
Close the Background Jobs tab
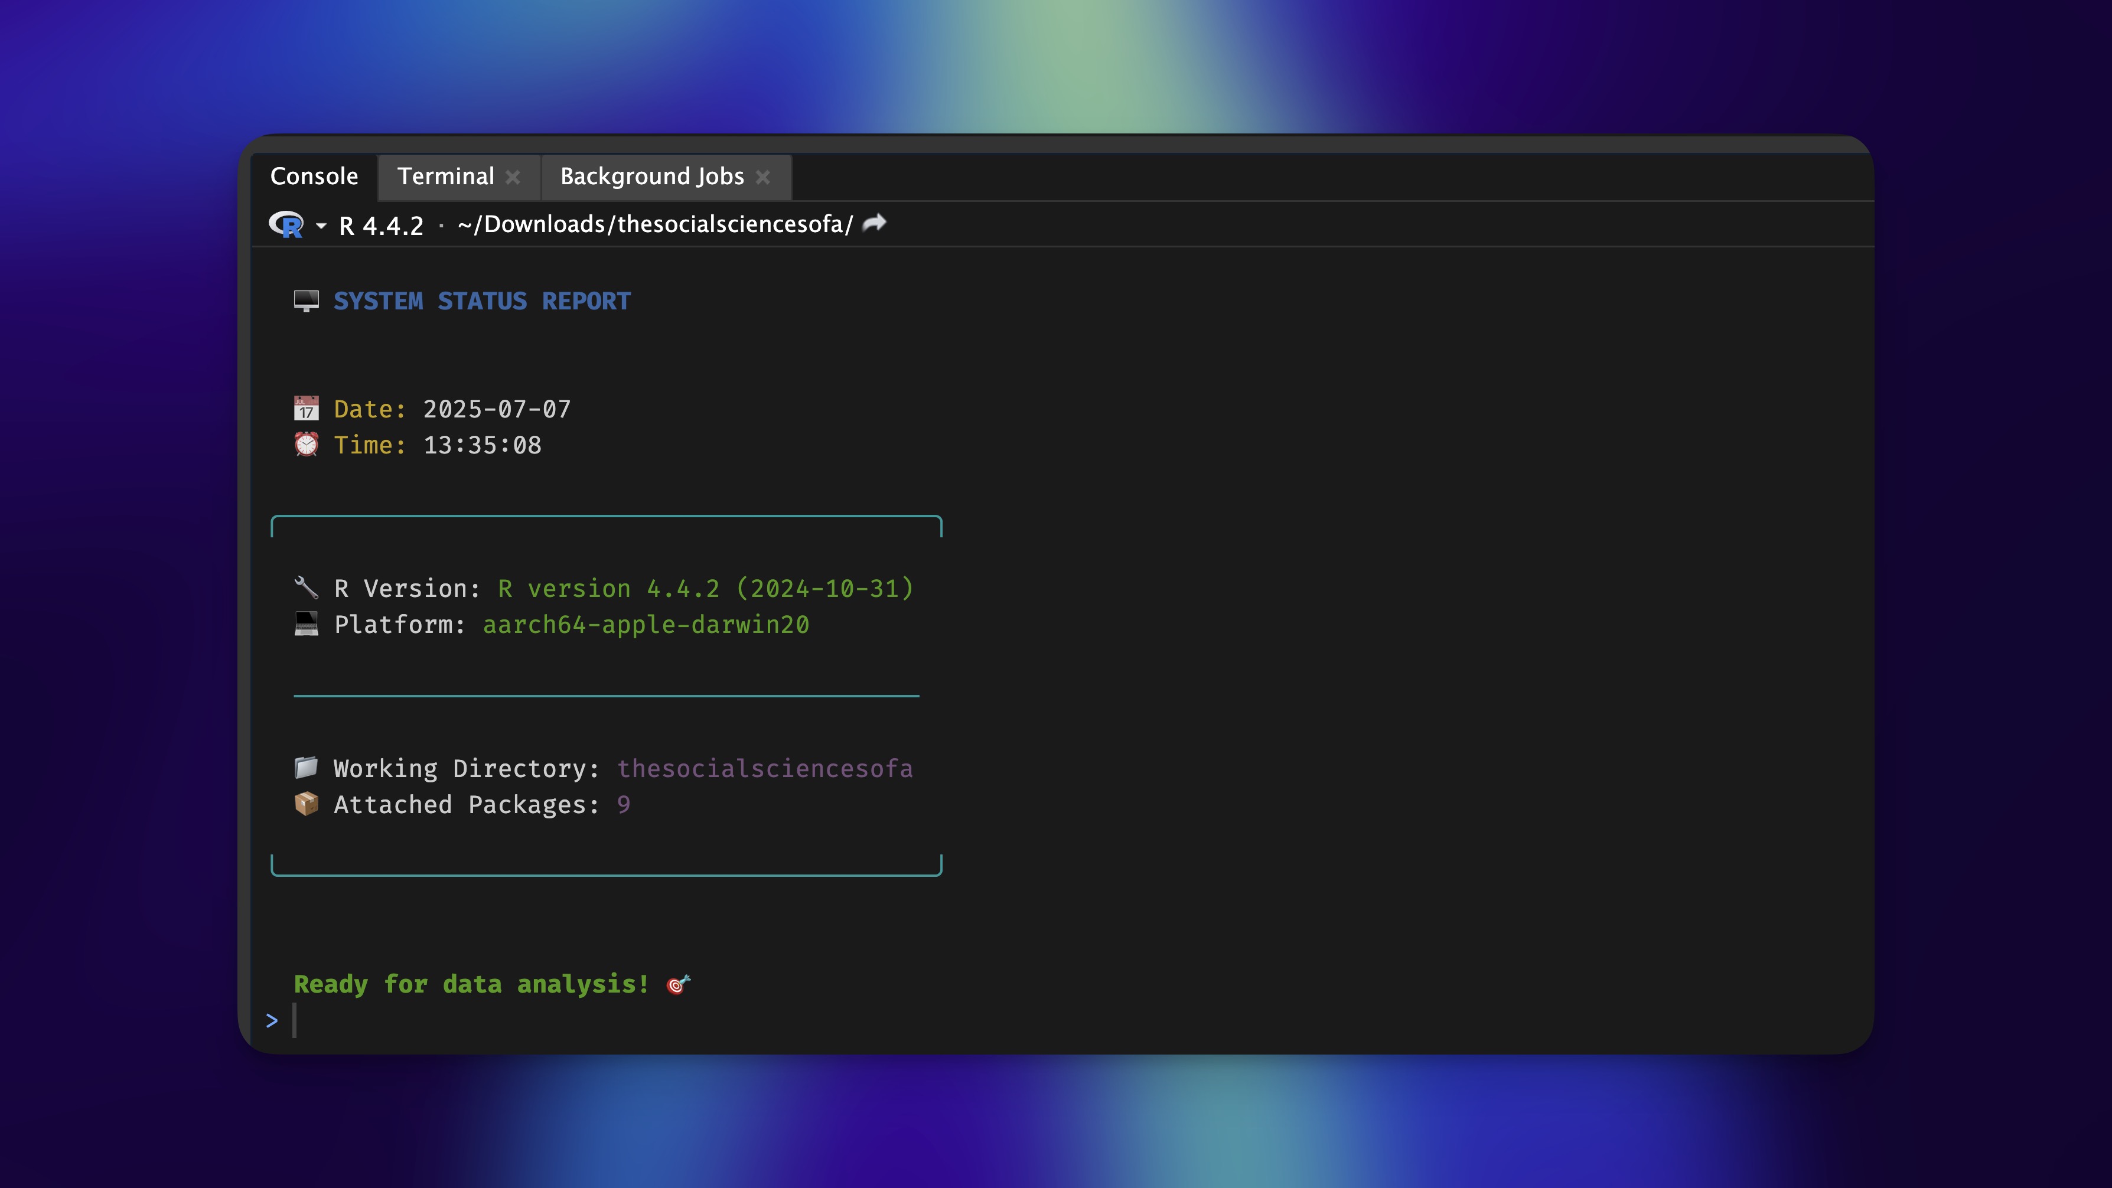click(763, 177)
